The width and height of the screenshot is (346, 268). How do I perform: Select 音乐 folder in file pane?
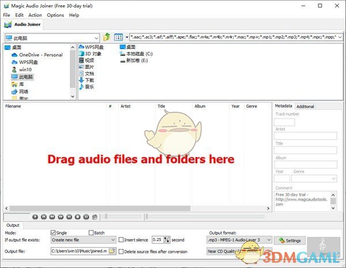click(x=86, y=87)
